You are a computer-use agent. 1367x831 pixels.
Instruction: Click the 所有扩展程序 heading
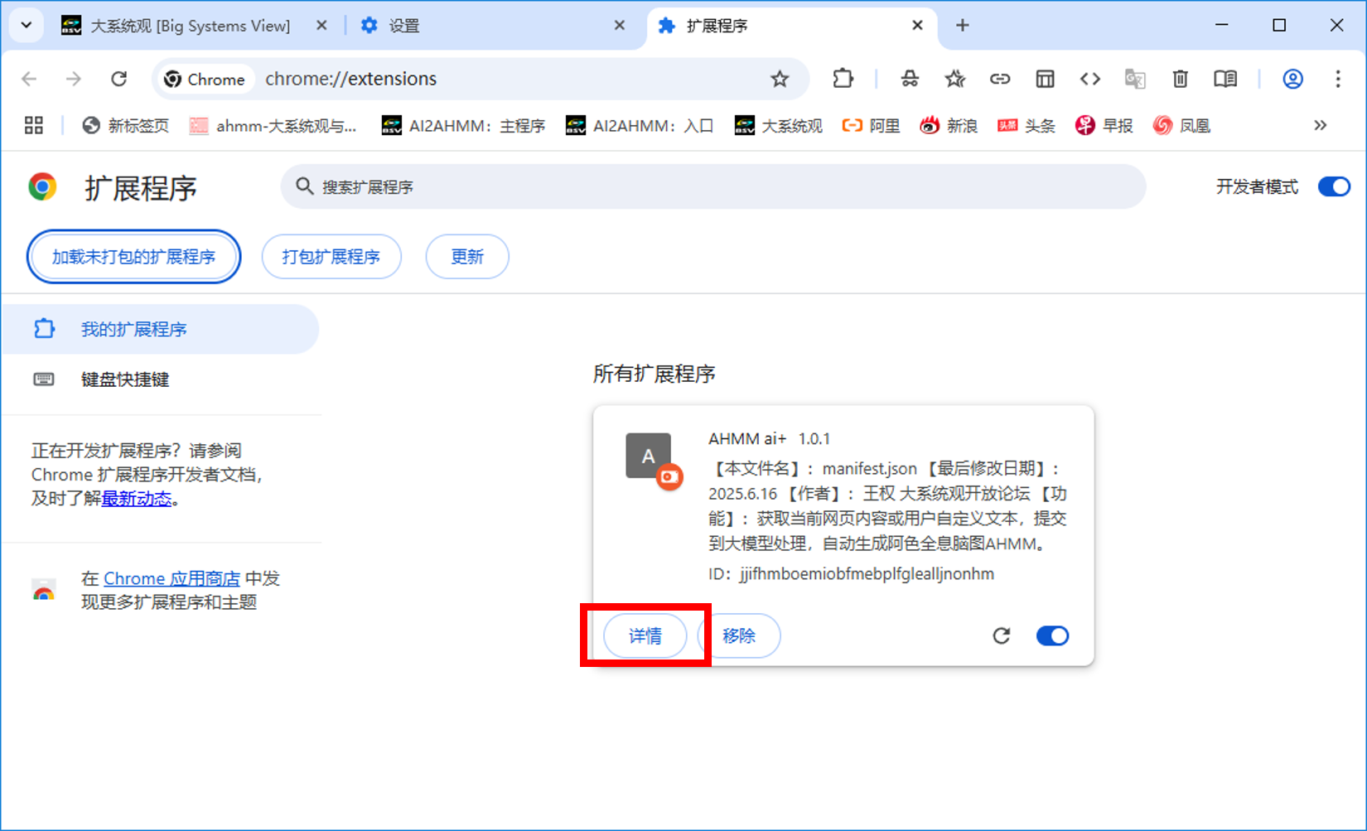pyautogui.click(x=655, y=374)
